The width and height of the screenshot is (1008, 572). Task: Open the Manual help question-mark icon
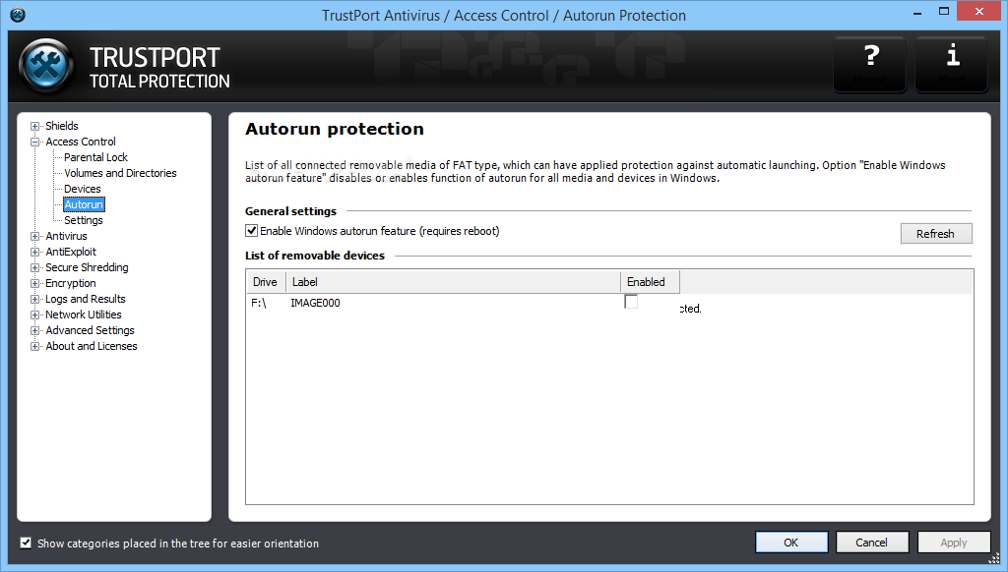870,64
